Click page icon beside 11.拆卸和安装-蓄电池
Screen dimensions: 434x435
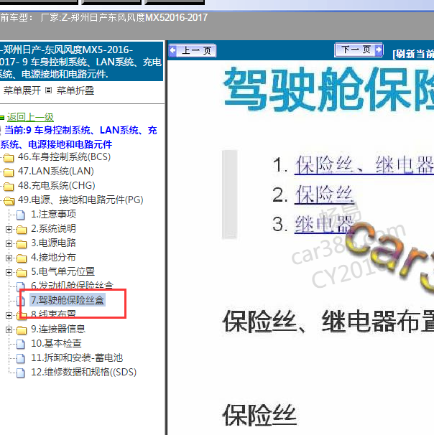pos(21,359)
